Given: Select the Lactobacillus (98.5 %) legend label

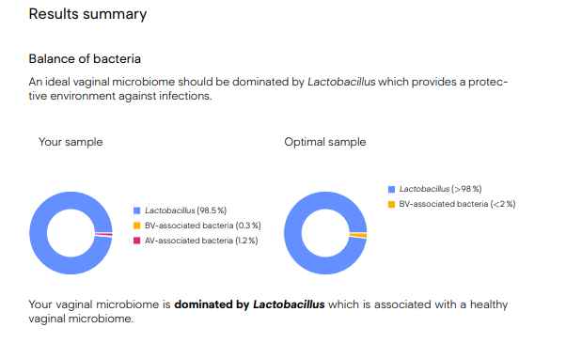Looking at the screenshot, I should coord(185,210).
